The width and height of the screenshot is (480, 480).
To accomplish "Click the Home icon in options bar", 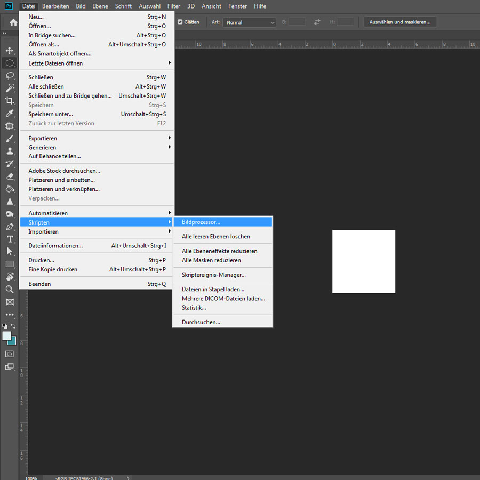I will [13, 22].
